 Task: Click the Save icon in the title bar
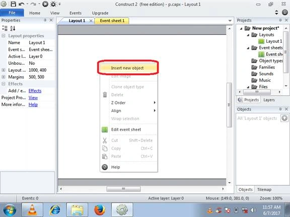[13, 4]
